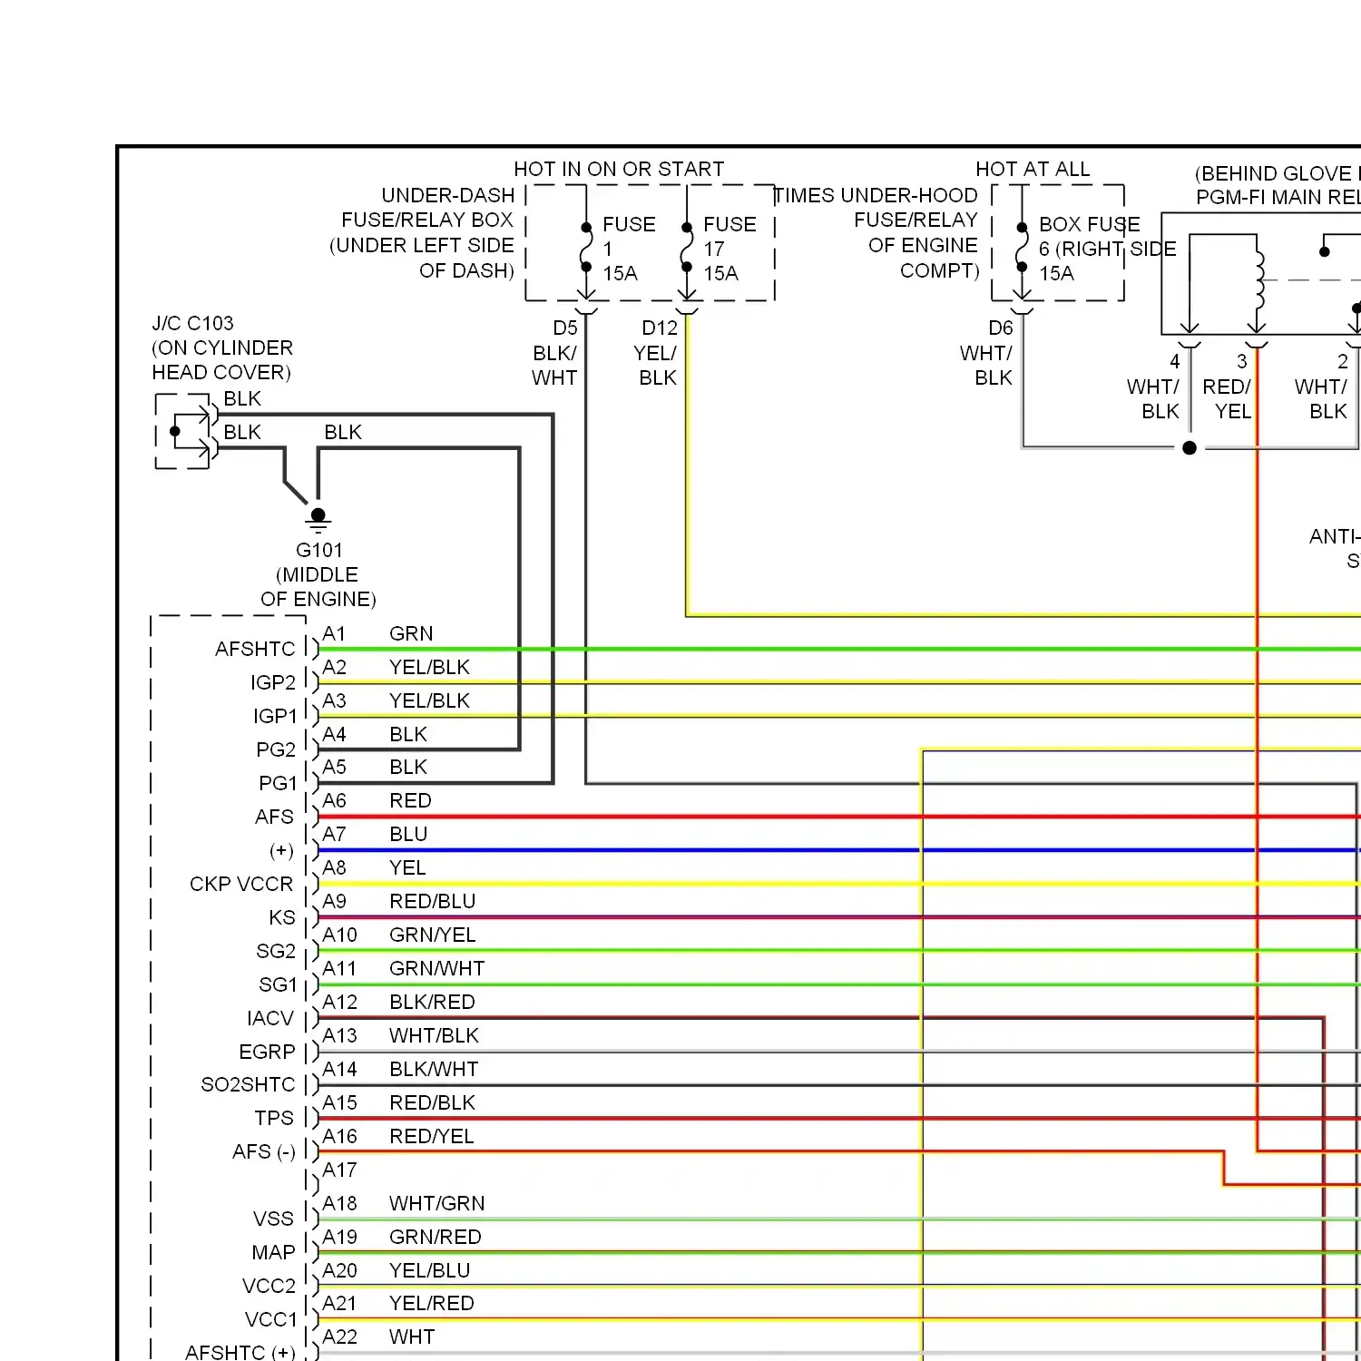The height and width of the screenshot is (1361, 1361).
Task: Click the 'YEL/BLU' wire color label
Action: pyautogui.click(x=429, y=1270)
